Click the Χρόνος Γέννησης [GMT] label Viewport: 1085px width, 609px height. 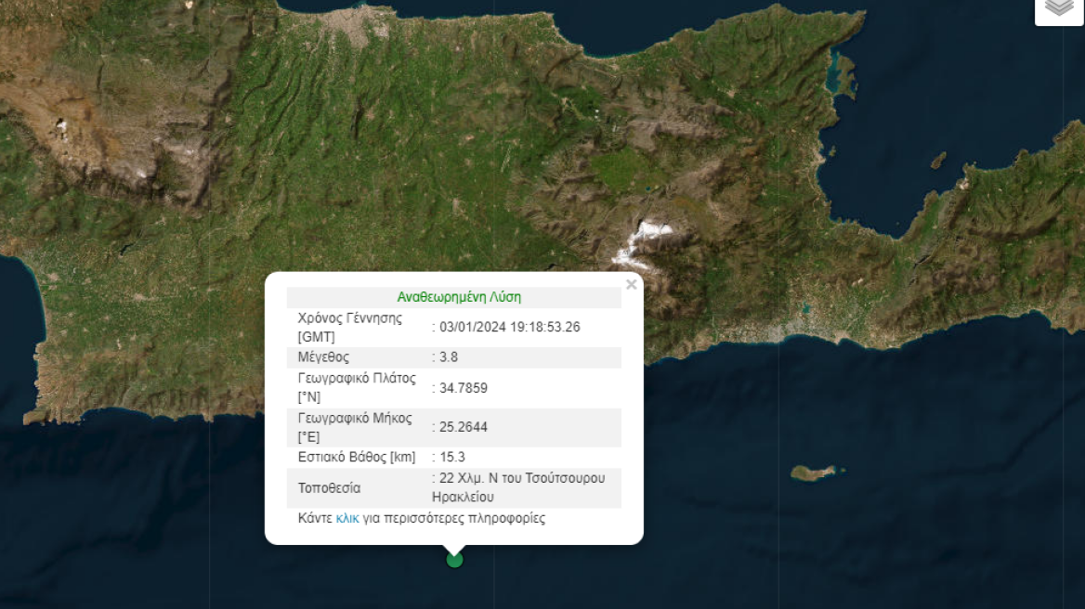click(350, 326)
